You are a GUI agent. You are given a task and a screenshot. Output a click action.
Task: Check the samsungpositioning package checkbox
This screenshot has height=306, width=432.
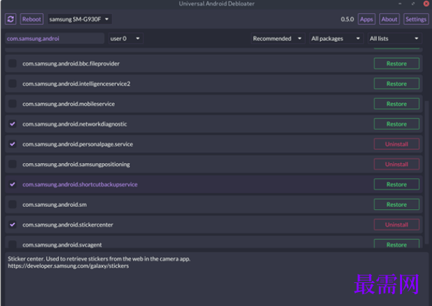13,164
